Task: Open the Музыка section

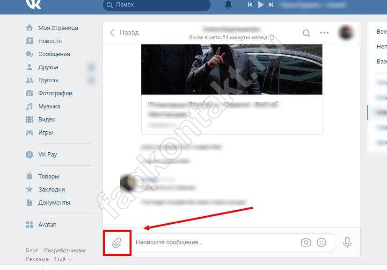Action: click(49, 106)
